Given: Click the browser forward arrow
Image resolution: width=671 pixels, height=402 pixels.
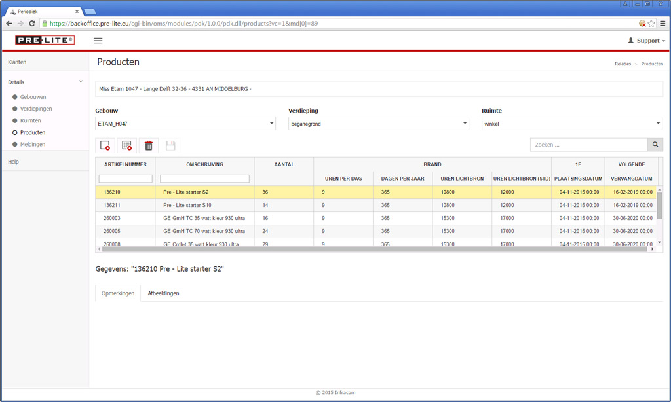Looking at the screenshot, I should (x=20, y=24).
